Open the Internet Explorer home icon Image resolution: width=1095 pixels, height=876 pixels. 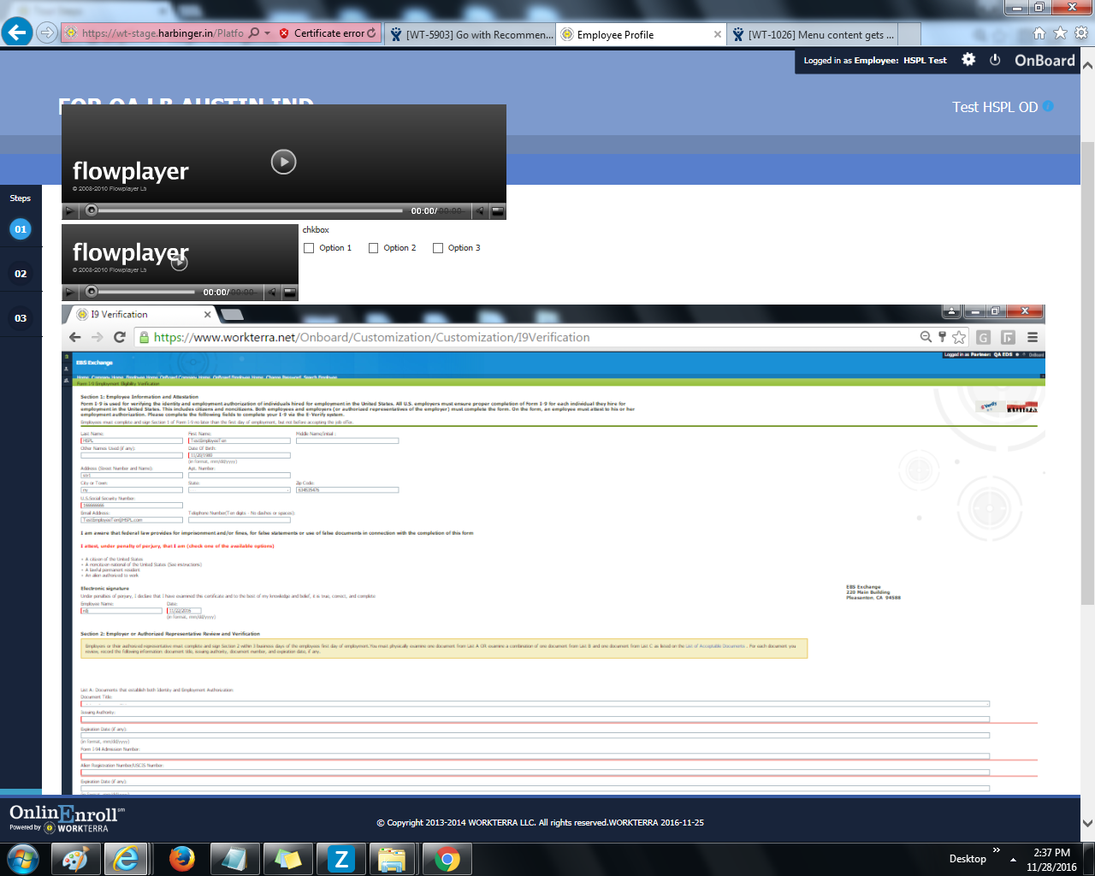(x=1039, y=33)
